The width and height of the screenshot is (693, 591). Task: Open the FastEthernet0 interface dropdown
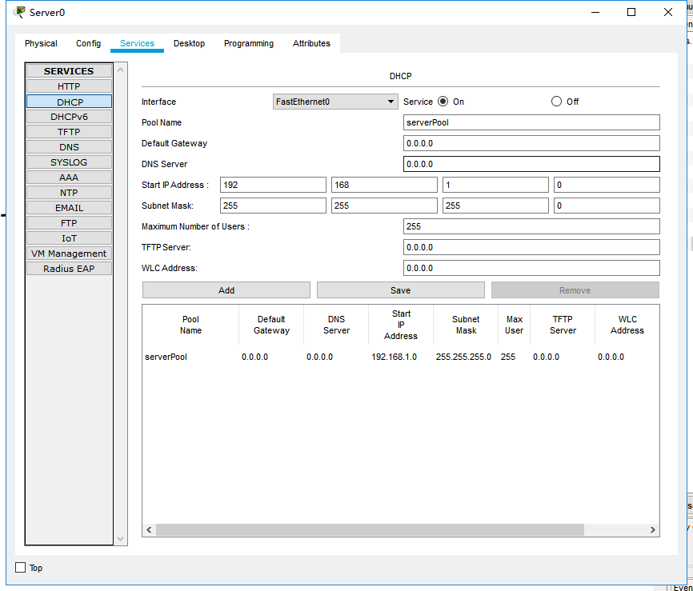[335, 102]
